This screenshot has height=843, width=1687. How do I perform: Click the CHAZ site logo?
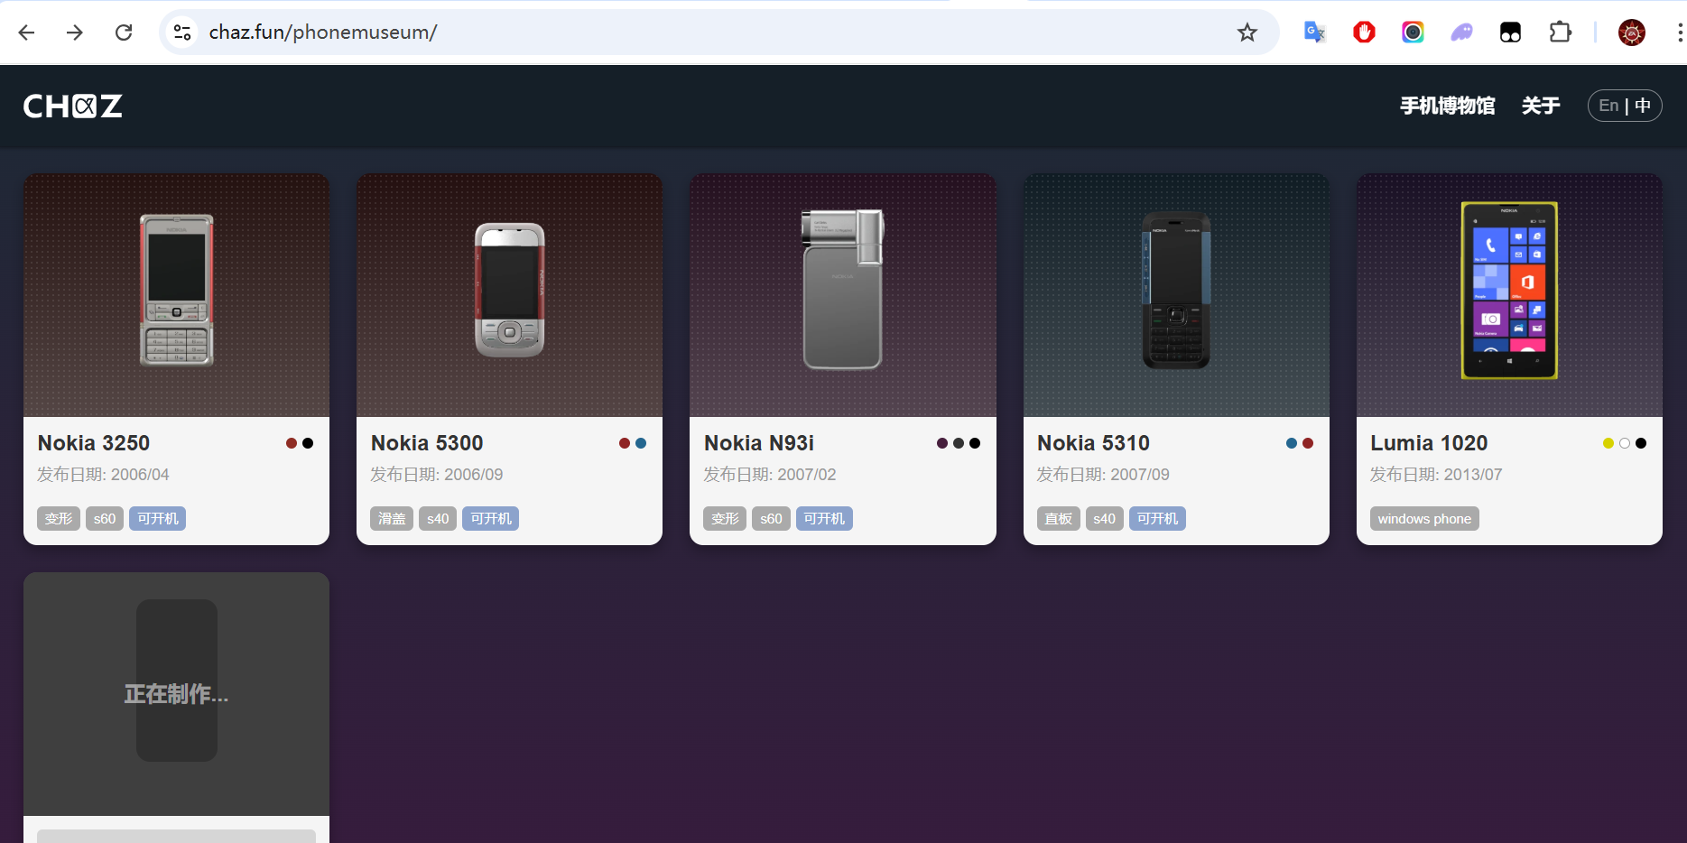pos(72,107)
